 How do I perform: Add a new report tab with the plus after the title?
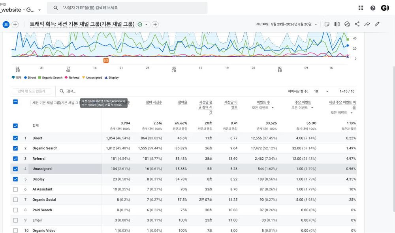[x=155, y=24]
